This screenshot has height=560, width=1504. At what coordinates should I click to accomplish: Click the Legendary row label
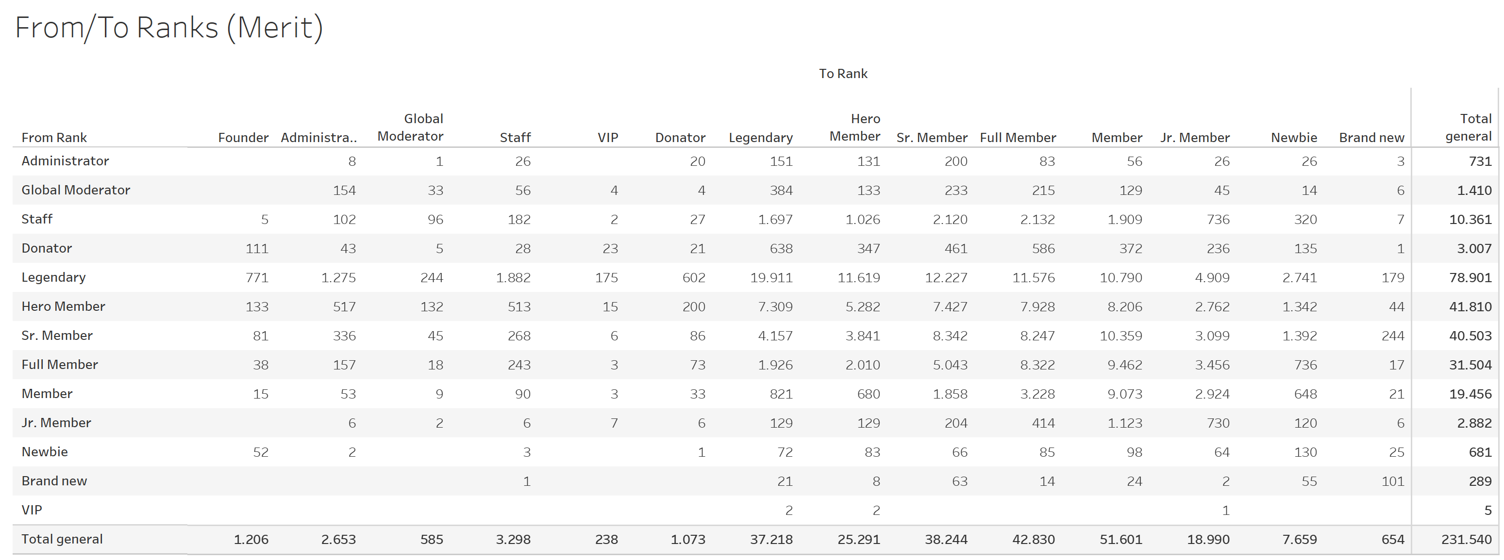(54, 277)
